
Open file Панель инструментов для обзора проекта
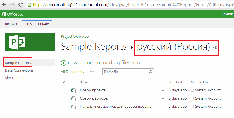point(116,106)
